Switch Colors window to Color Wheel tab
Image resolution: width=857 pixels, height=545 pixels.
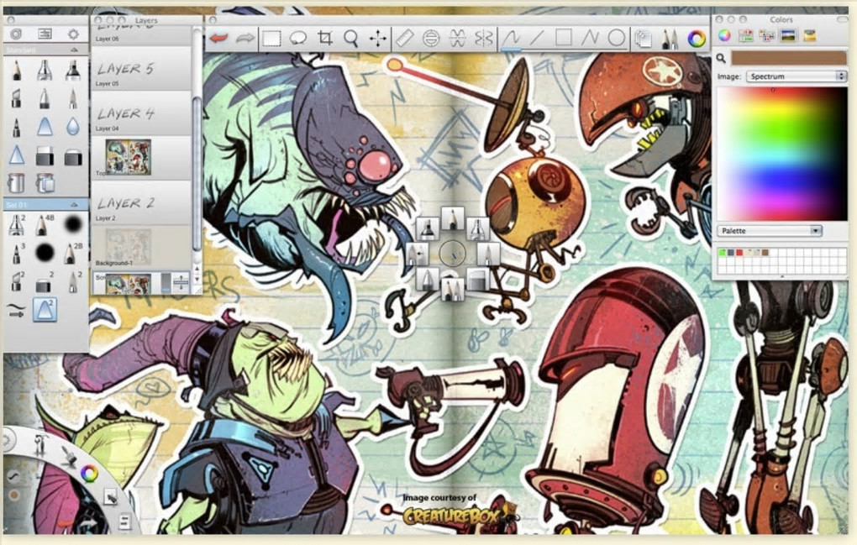click(x=725, y=36)
